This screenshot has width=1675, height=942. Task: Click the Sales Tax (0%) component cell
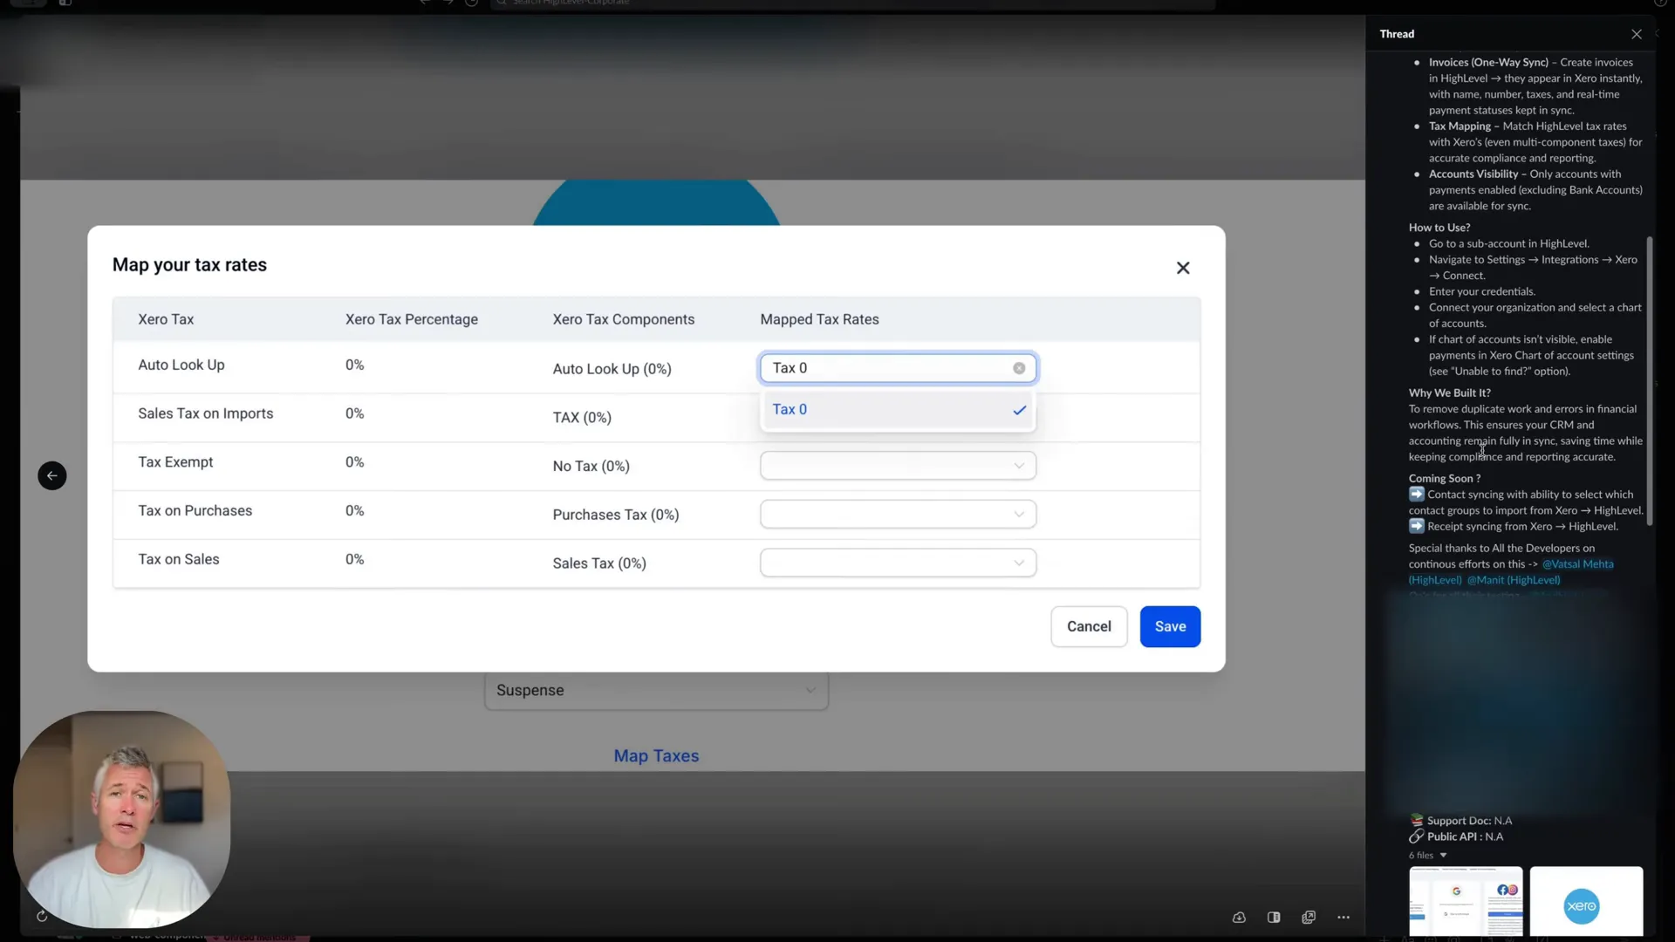pyautogui.click(x=599, y=563)
